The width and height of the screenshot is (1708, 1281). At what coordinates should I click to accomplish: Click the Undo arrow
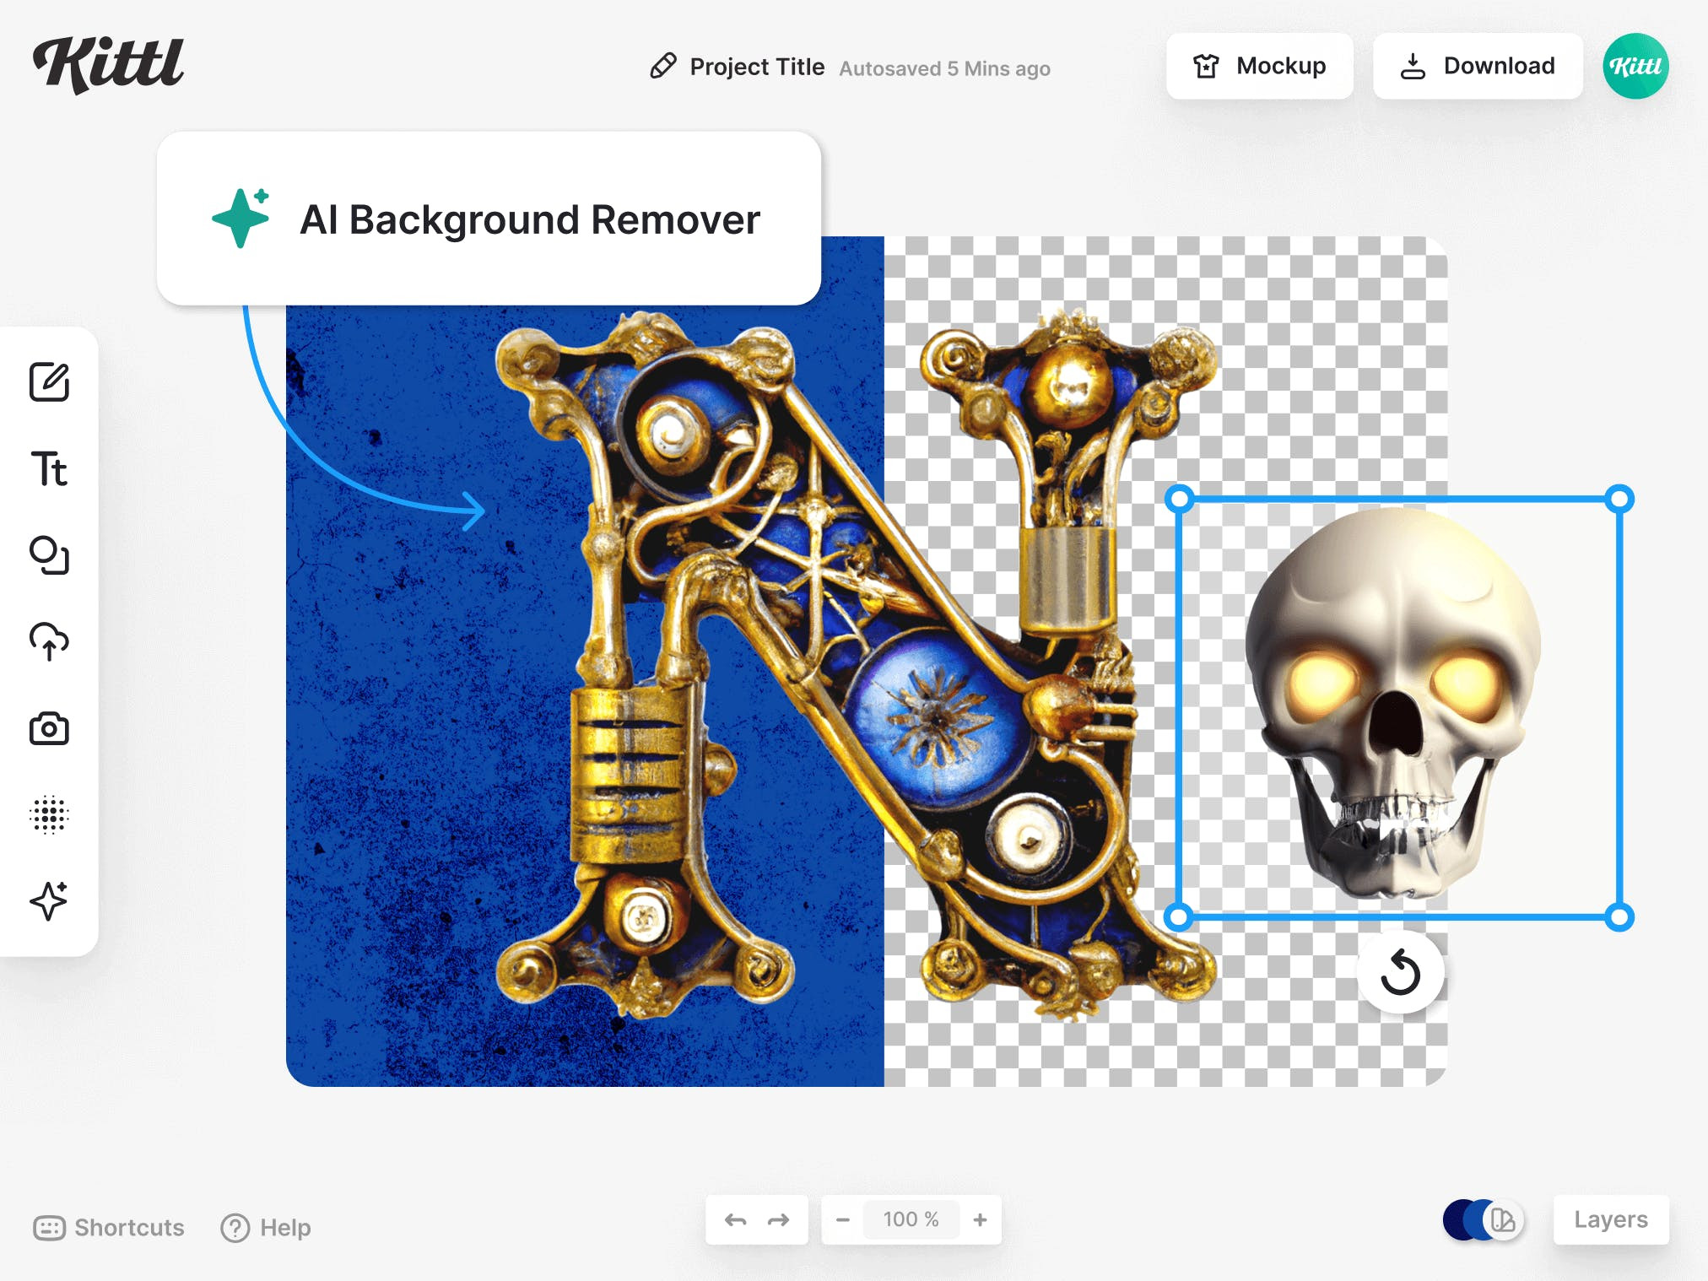(x=735, y=1219)
